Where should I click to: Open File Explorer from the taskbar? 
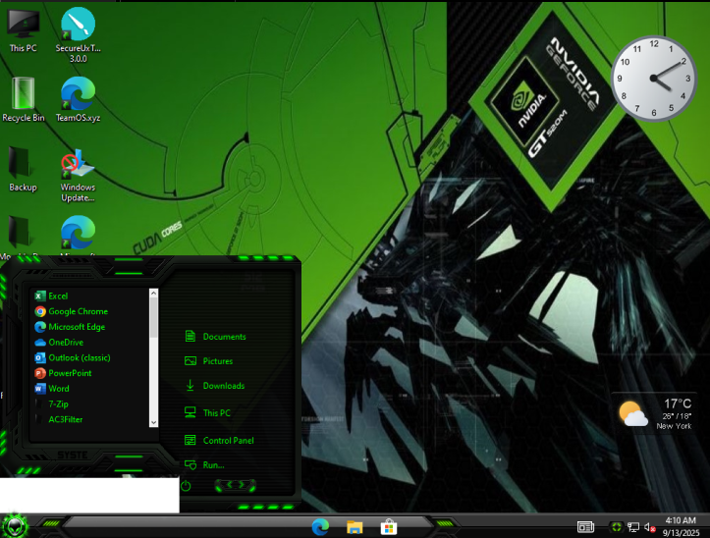[x=355, y=527]
